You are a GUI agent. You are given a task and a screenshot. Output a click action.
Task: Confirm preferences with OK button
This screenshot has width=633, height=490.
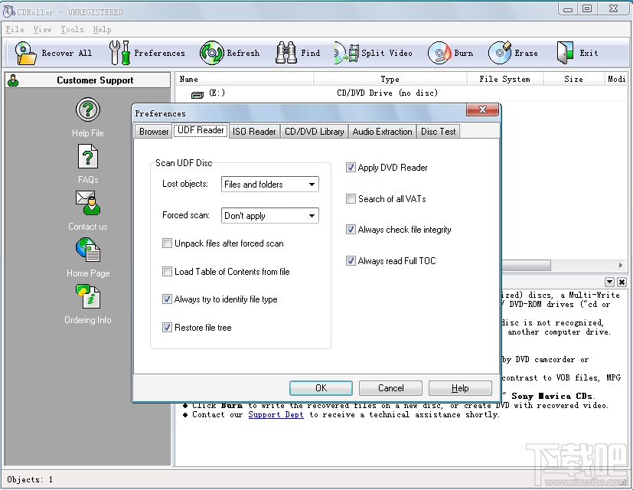click(321, 388)
